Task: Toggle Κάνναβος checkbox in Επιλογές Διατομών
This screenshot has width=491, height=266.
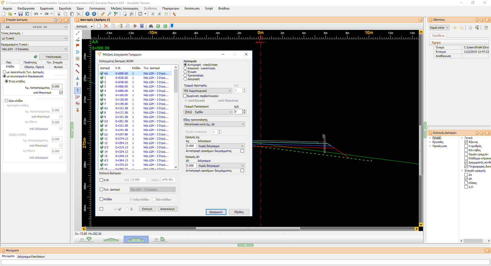Action: pyautogui.click(x=466, y=150)
